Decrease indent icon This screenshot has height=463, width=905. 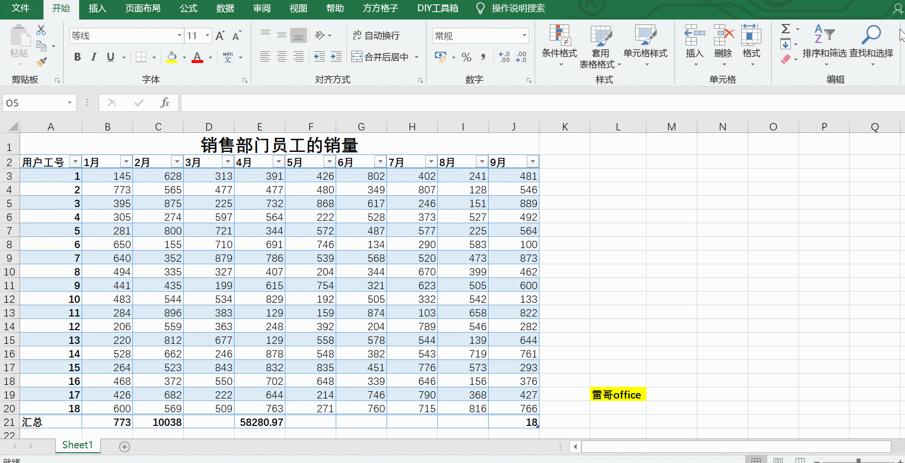coord(320,57)
